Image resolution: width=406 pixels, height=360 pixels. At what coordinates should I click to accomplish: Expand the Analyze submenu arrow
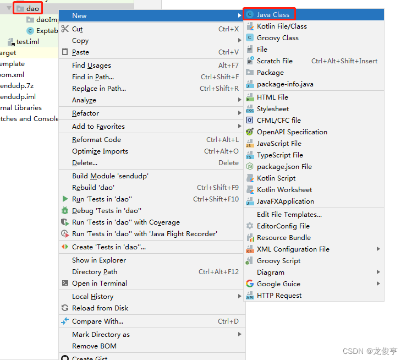239,100
